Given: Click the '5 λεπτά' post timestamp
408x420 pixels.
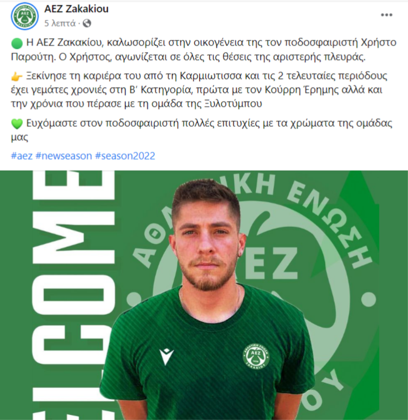Looking at the screenshot, I should (60, 24).
